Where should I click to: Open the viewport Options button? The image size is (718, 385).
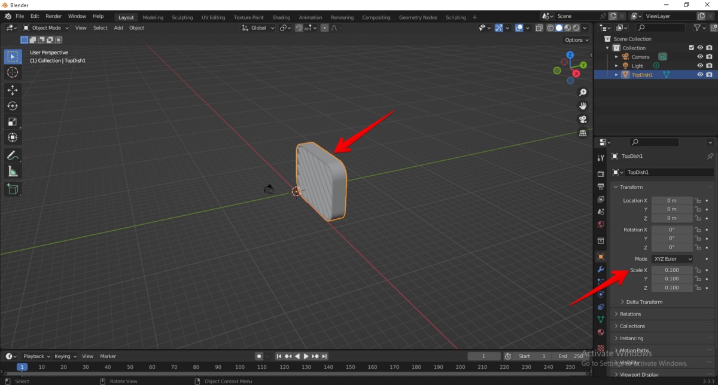click(575, 39)
